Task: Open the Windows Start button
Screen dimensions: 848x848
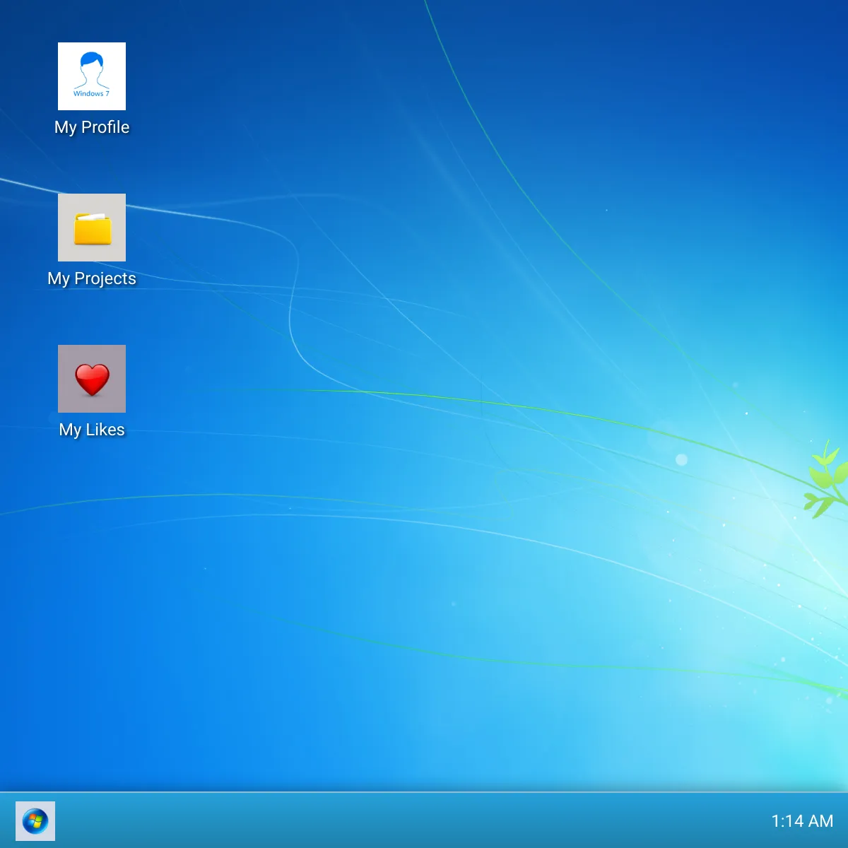Action: pyautogui.click(x=35, y=821)
